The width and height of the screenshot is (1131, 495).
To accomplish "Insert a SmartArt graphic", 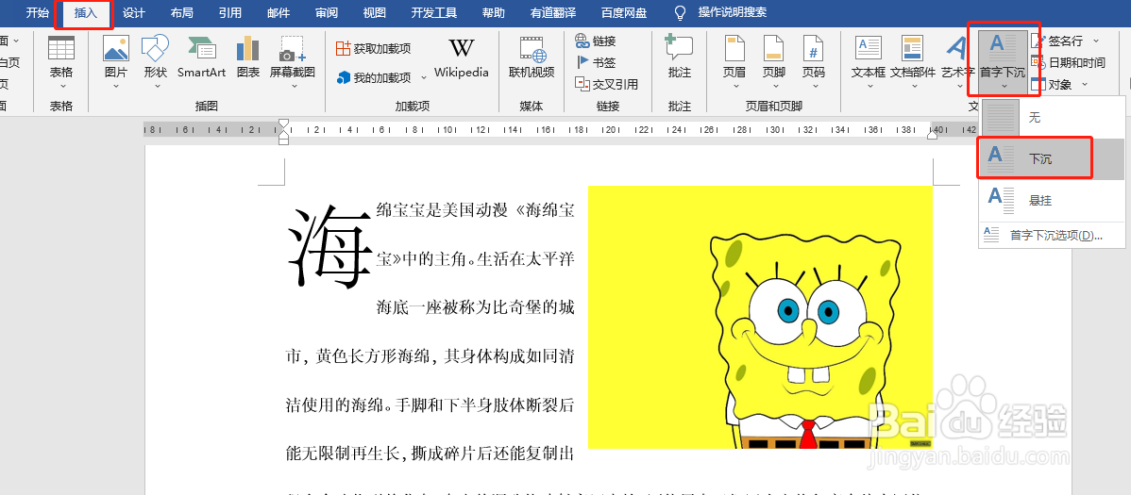I will [201, 58].
